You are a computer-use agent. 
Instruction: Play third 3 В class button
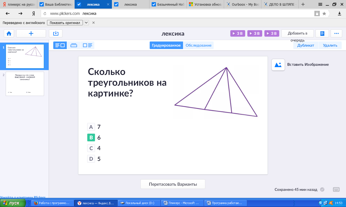pos(272,33)
